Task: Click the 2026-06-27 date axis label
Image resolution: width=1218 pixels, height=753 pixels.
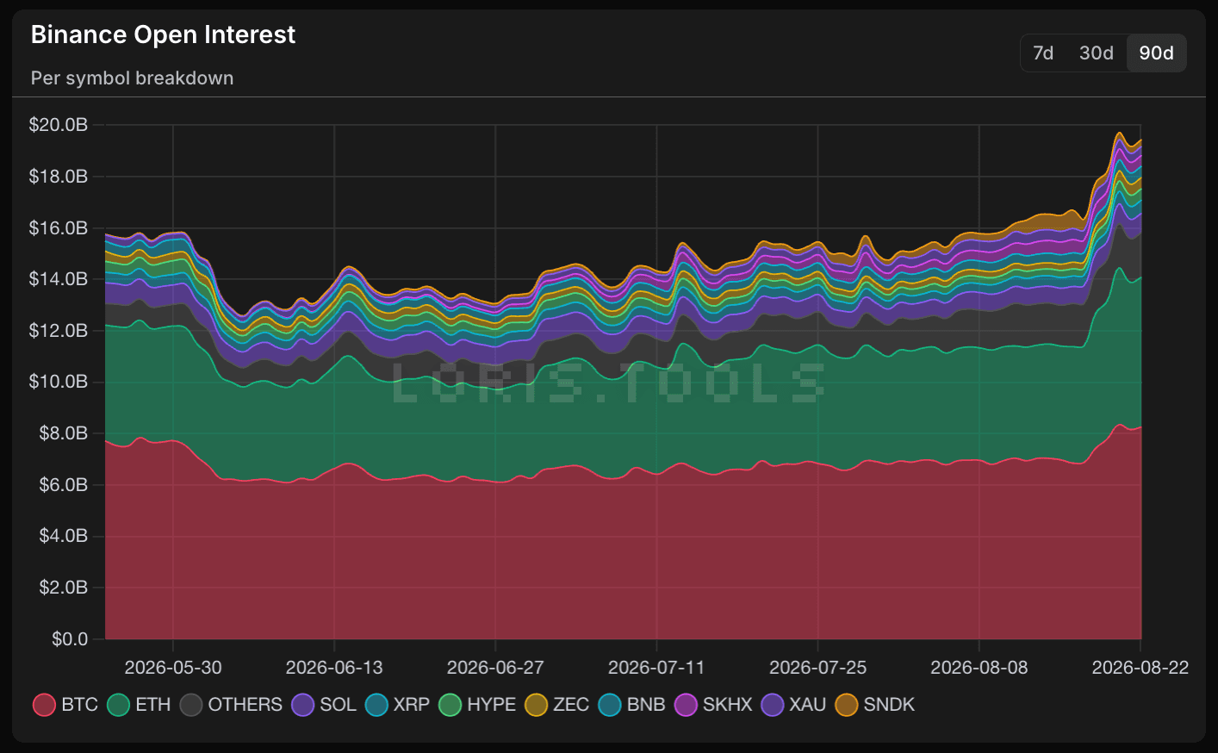Action: tap(495, 668)
